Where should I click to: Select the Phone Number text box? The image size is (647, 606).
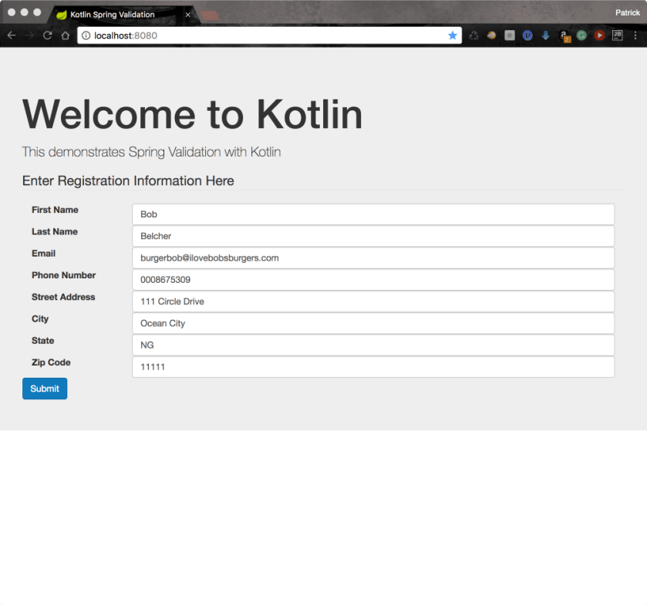coord(373,280)
